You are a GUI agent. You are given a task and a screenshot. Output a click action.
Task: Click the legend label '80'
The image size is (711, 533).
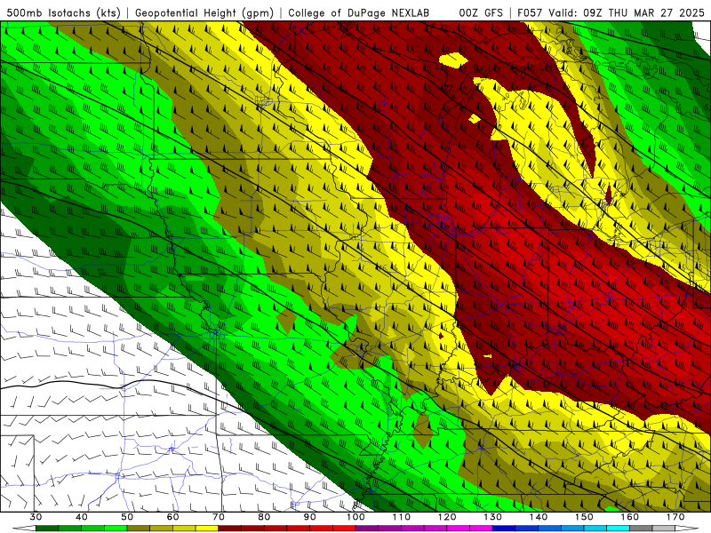pos(264,517)
